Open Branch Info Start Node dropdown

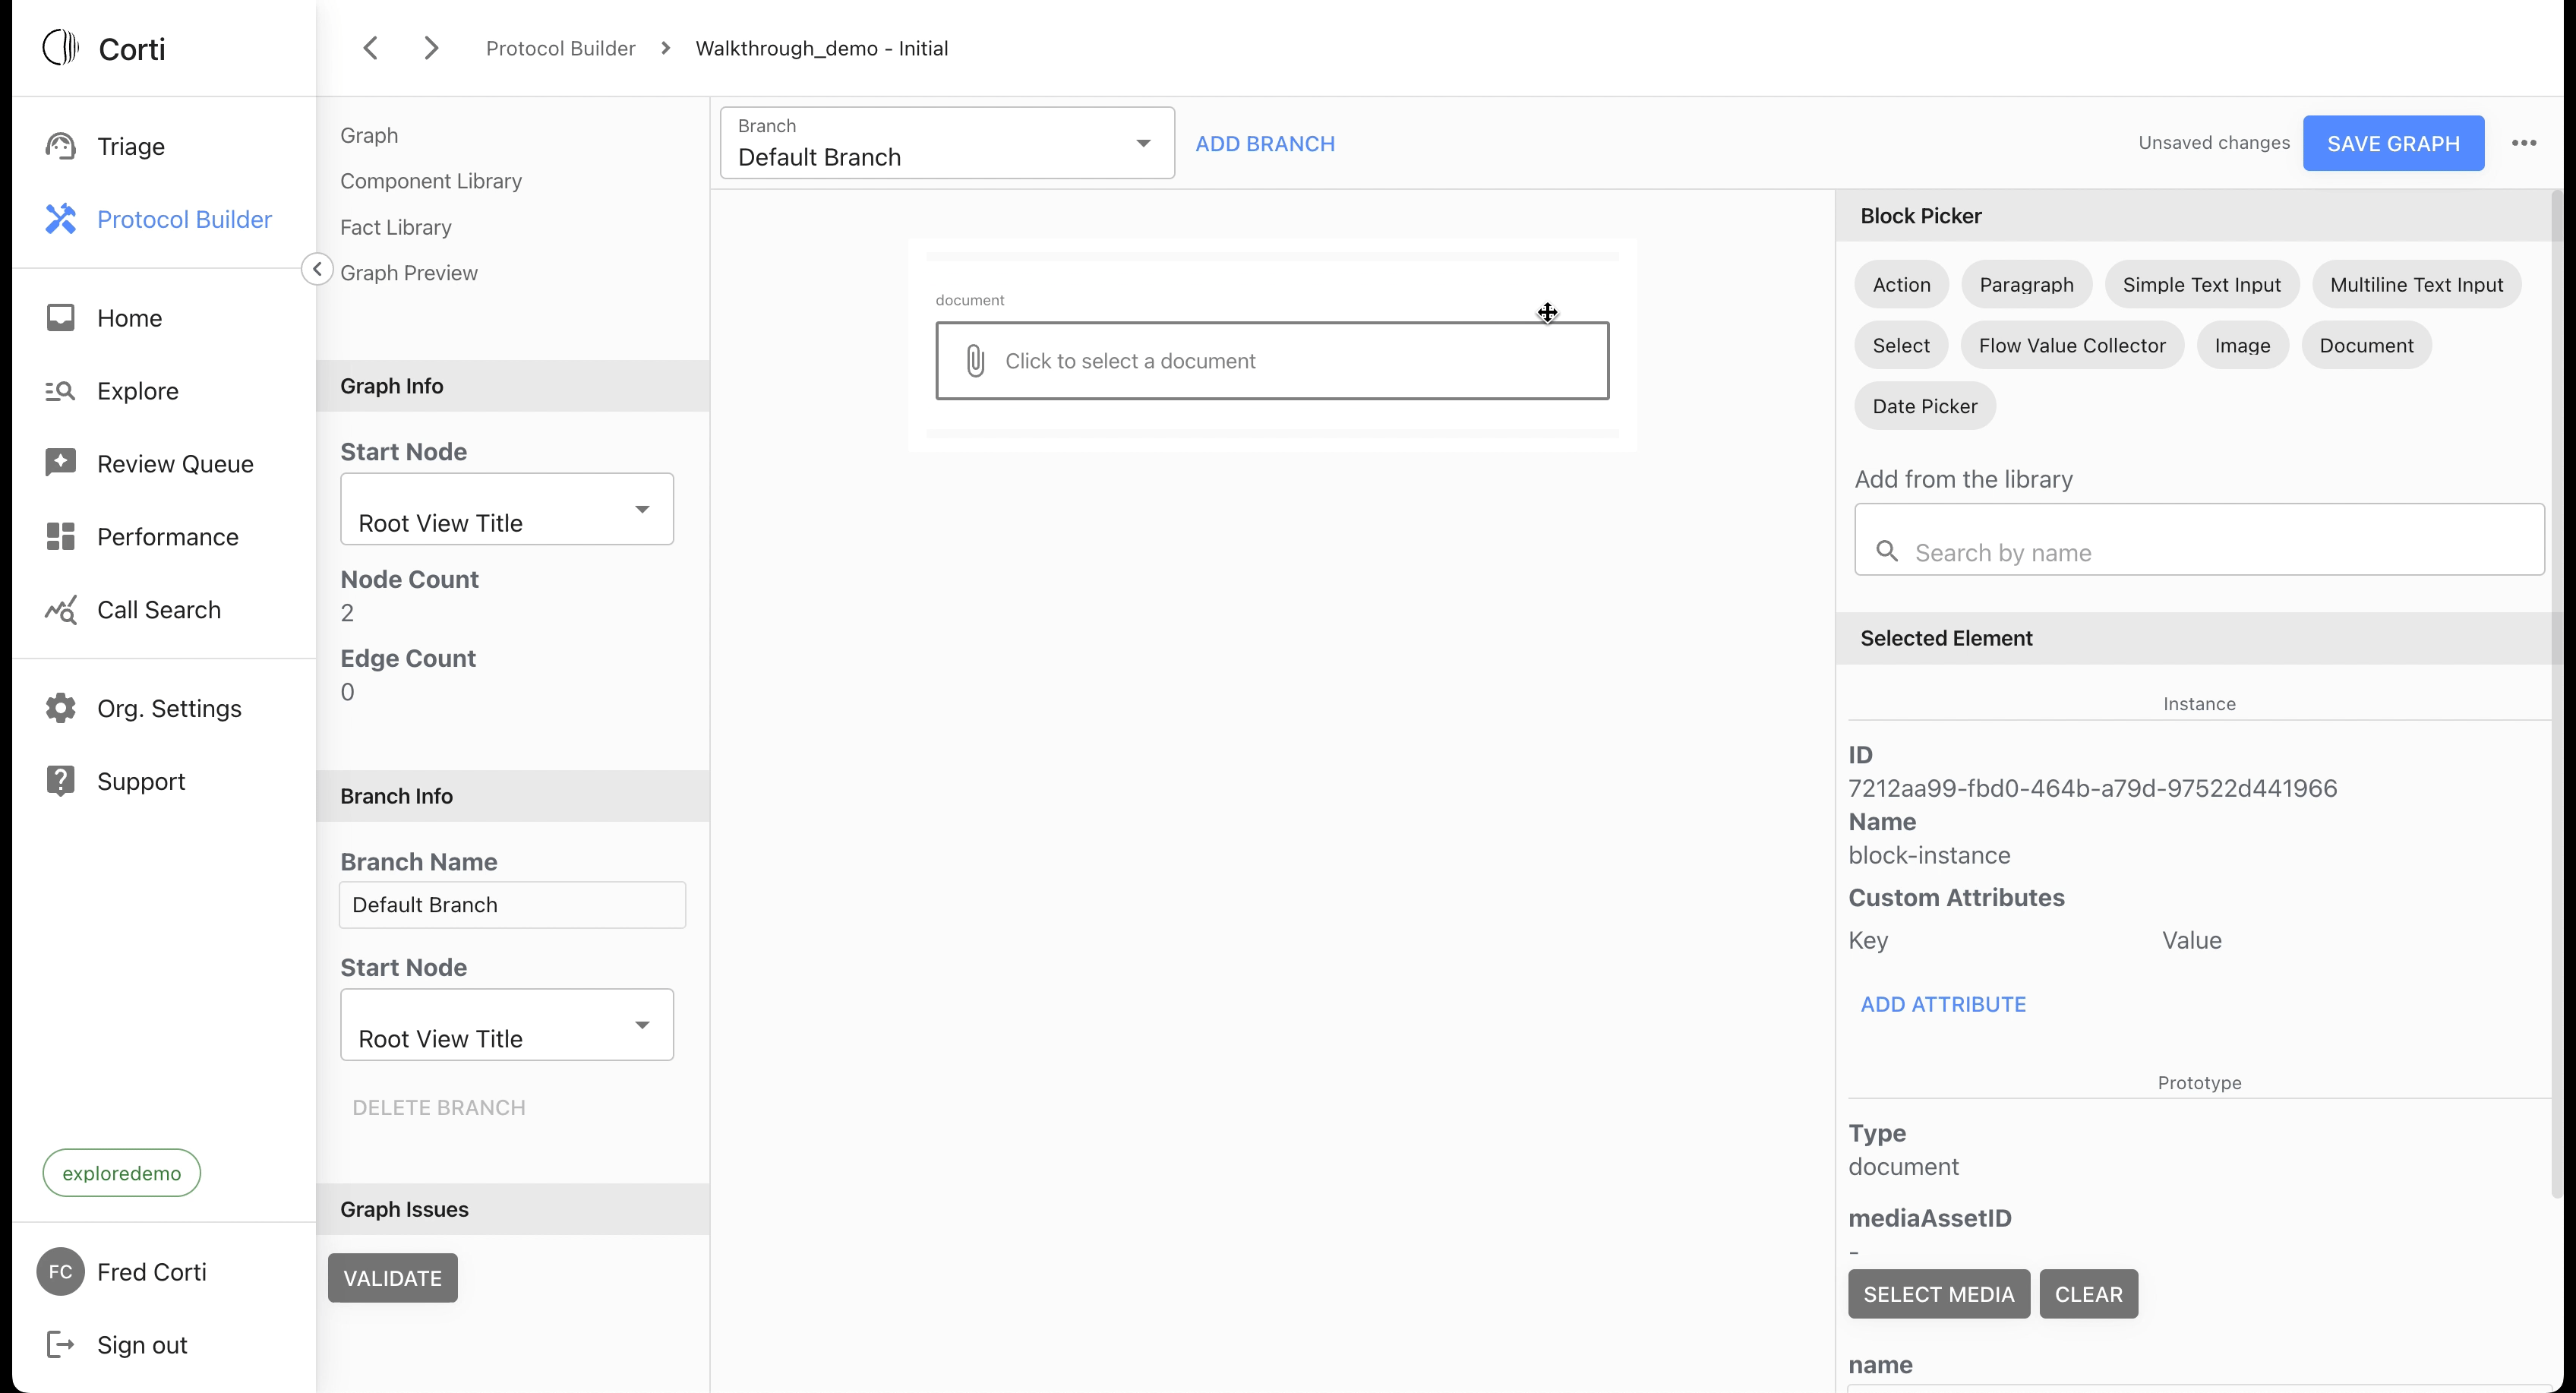pyautogui.click(x=506, y=1025)
